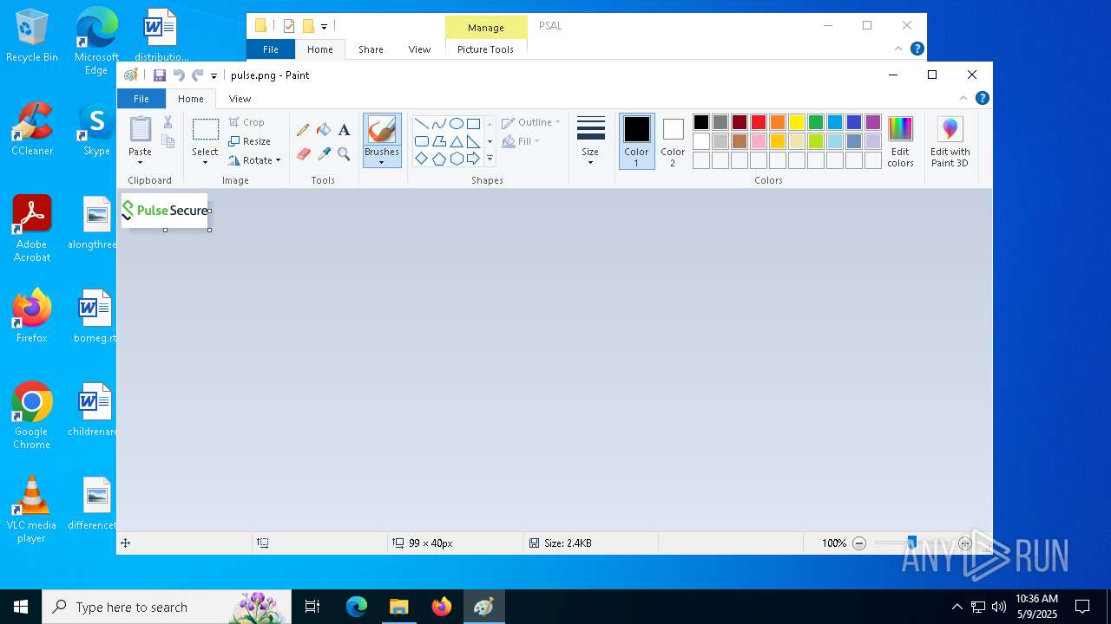Choose the Triangle shape
This screenshot has height=624, width=1111.
click(x=456, y=141)
